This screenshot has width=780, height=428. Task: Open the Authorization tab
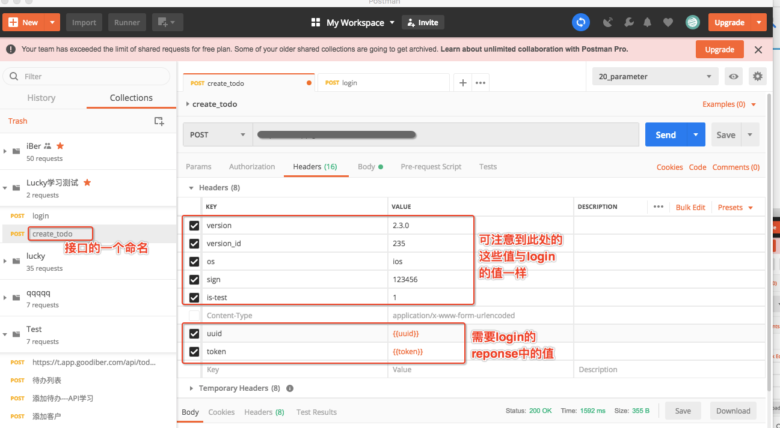(x=252, y=167)
